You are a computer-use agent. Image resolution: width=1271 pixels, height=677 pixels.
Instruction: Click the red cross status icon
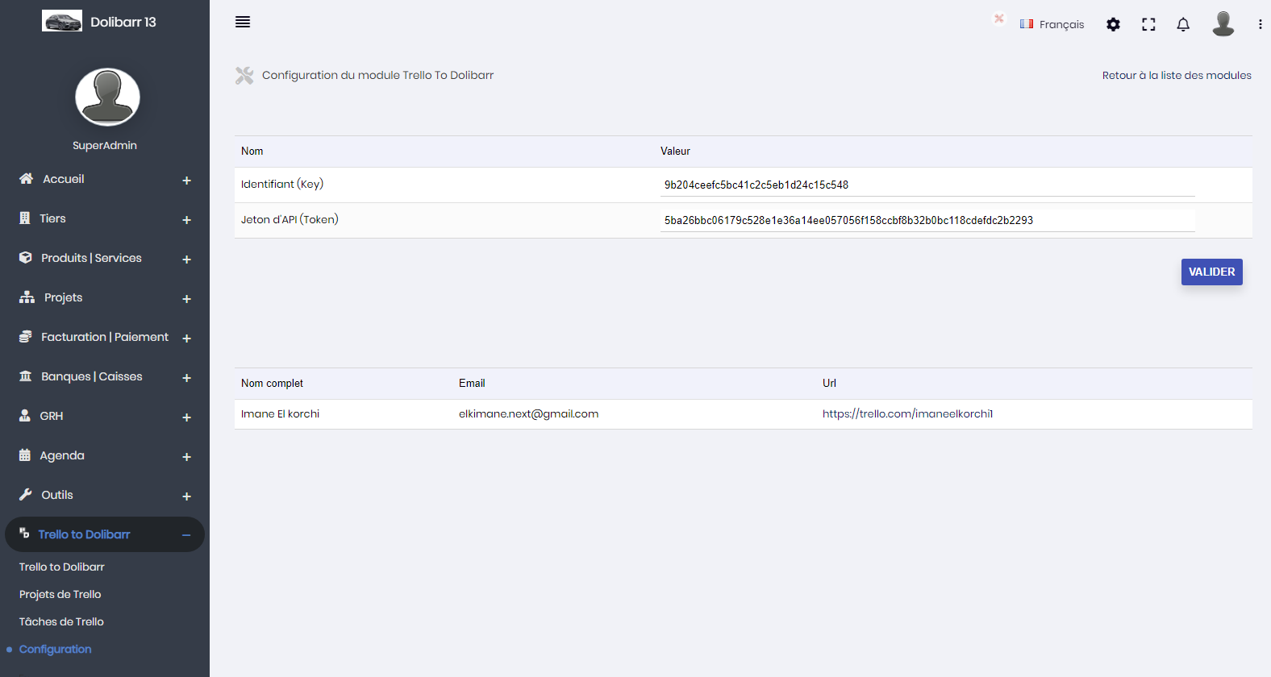(999, 19)
